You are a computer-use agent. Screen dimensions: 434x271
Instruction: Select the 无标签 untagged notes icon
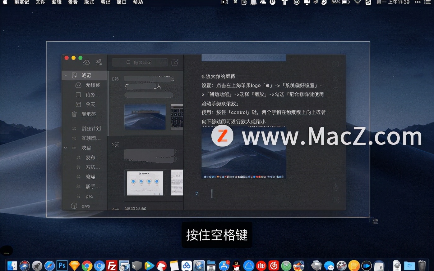click(78, 85)
